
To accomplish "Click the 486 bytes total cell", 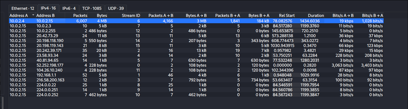I will (98, 31).
